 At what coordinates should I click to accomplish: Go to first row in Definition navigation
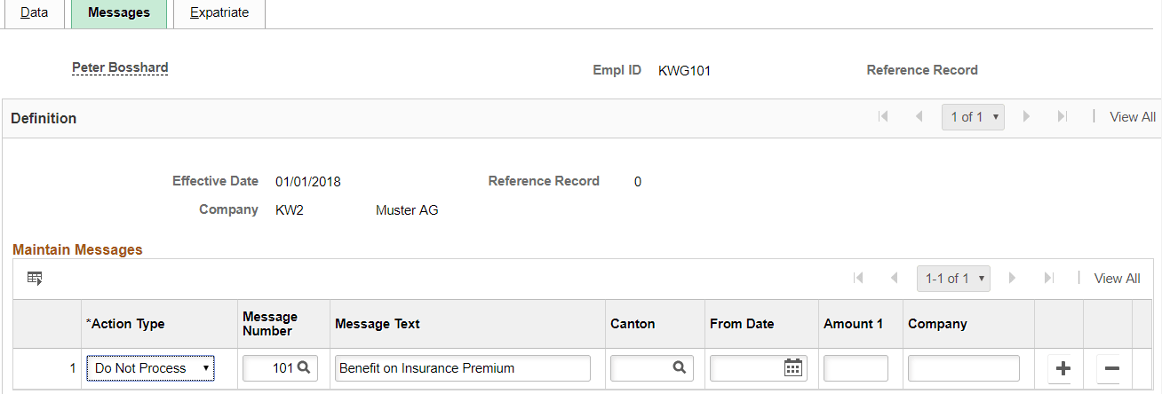coord(883,117)
